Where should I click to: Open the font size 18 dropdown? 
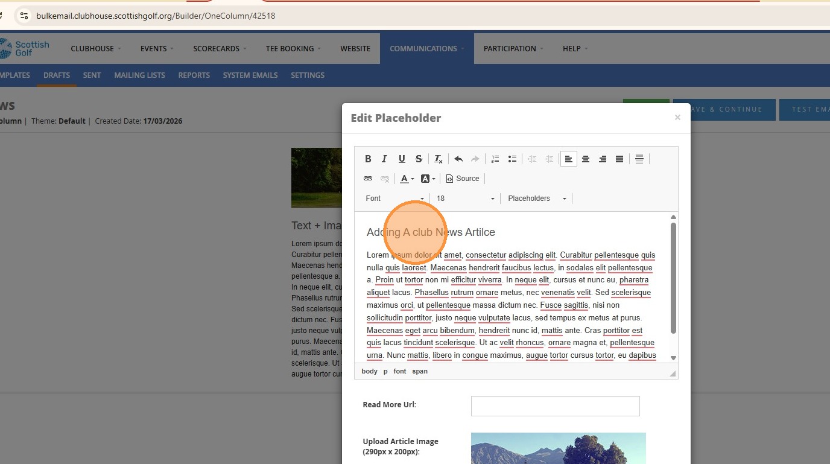coord(465,199)
